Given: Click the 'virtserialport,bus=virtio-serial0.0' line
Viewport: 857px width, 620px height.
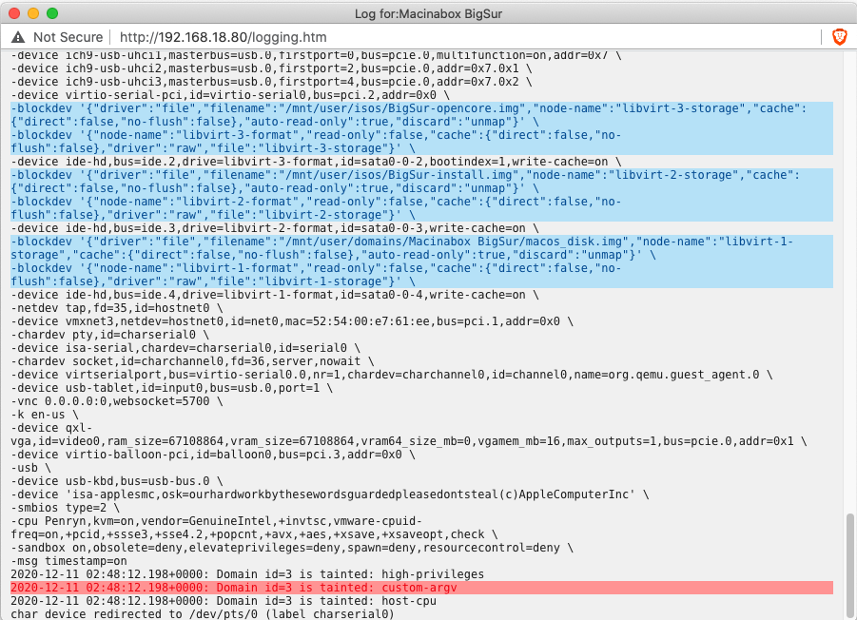Looking at the screenshot, I should point(391,375).
